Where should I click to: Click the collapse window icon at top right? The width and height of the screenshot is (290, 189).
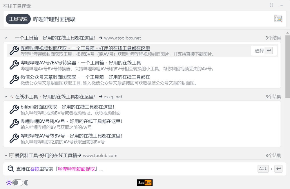271,5
